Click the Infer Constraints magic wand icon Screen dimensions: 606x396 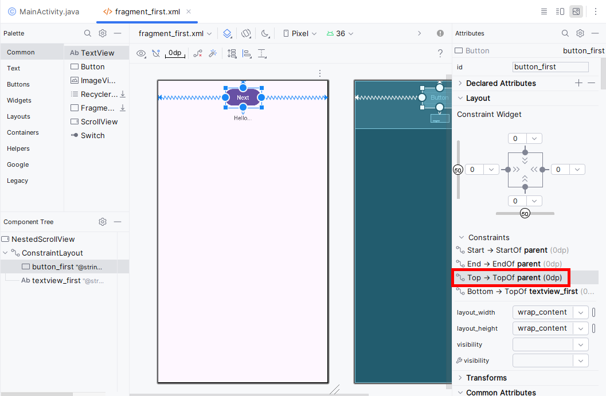[x=212, y=53]
